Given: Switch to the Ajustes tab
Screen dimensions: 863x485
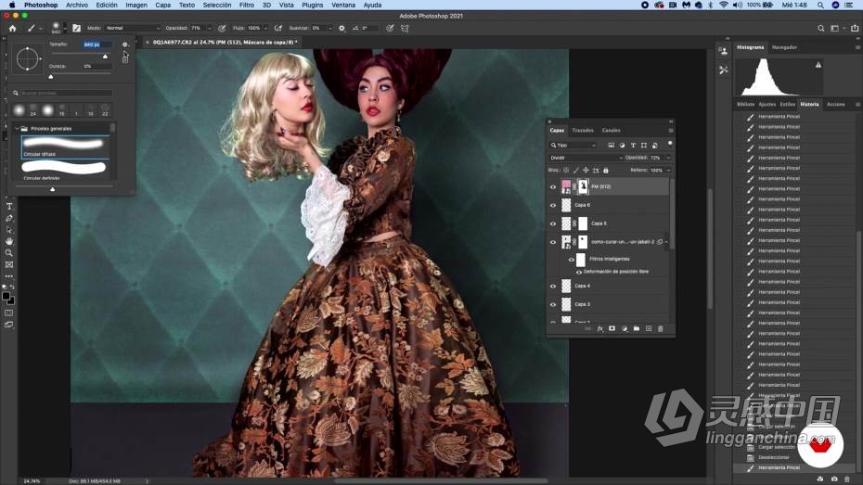Looking at the screenshot, I should pyautogui.click(x=766, y=104).
